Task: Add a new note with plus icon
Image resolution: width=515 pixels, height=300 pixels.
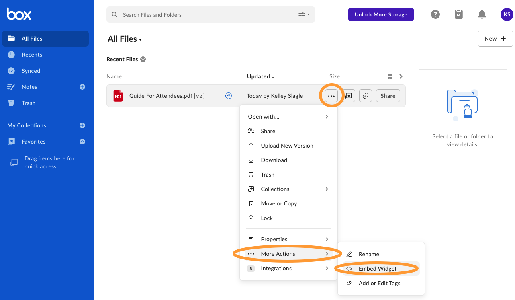Action: [x=82, y=87]
